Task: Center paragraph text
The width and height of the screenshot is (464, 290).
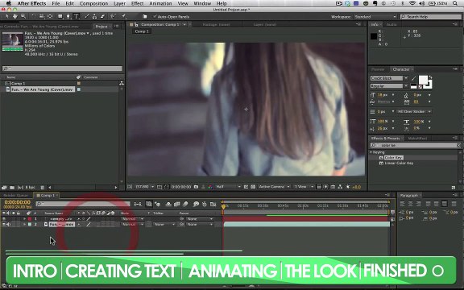Action: [x=411, y=204]
